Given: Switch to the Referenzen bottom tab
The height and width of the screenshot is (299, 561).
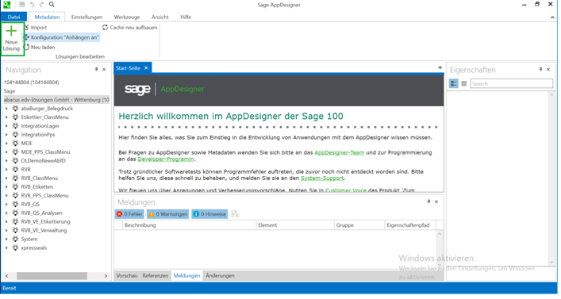Looking at the screenshot, I should click(156, 276).
